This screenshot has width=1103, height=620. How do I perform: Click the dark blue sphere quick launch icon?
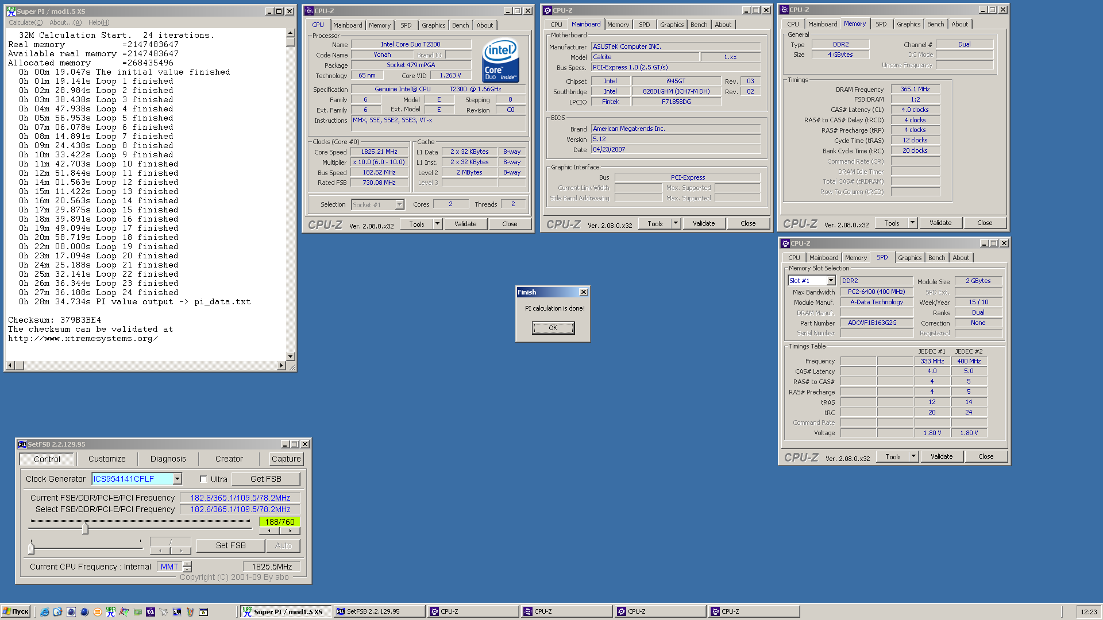pyautogui.click(x=84, y=612)
